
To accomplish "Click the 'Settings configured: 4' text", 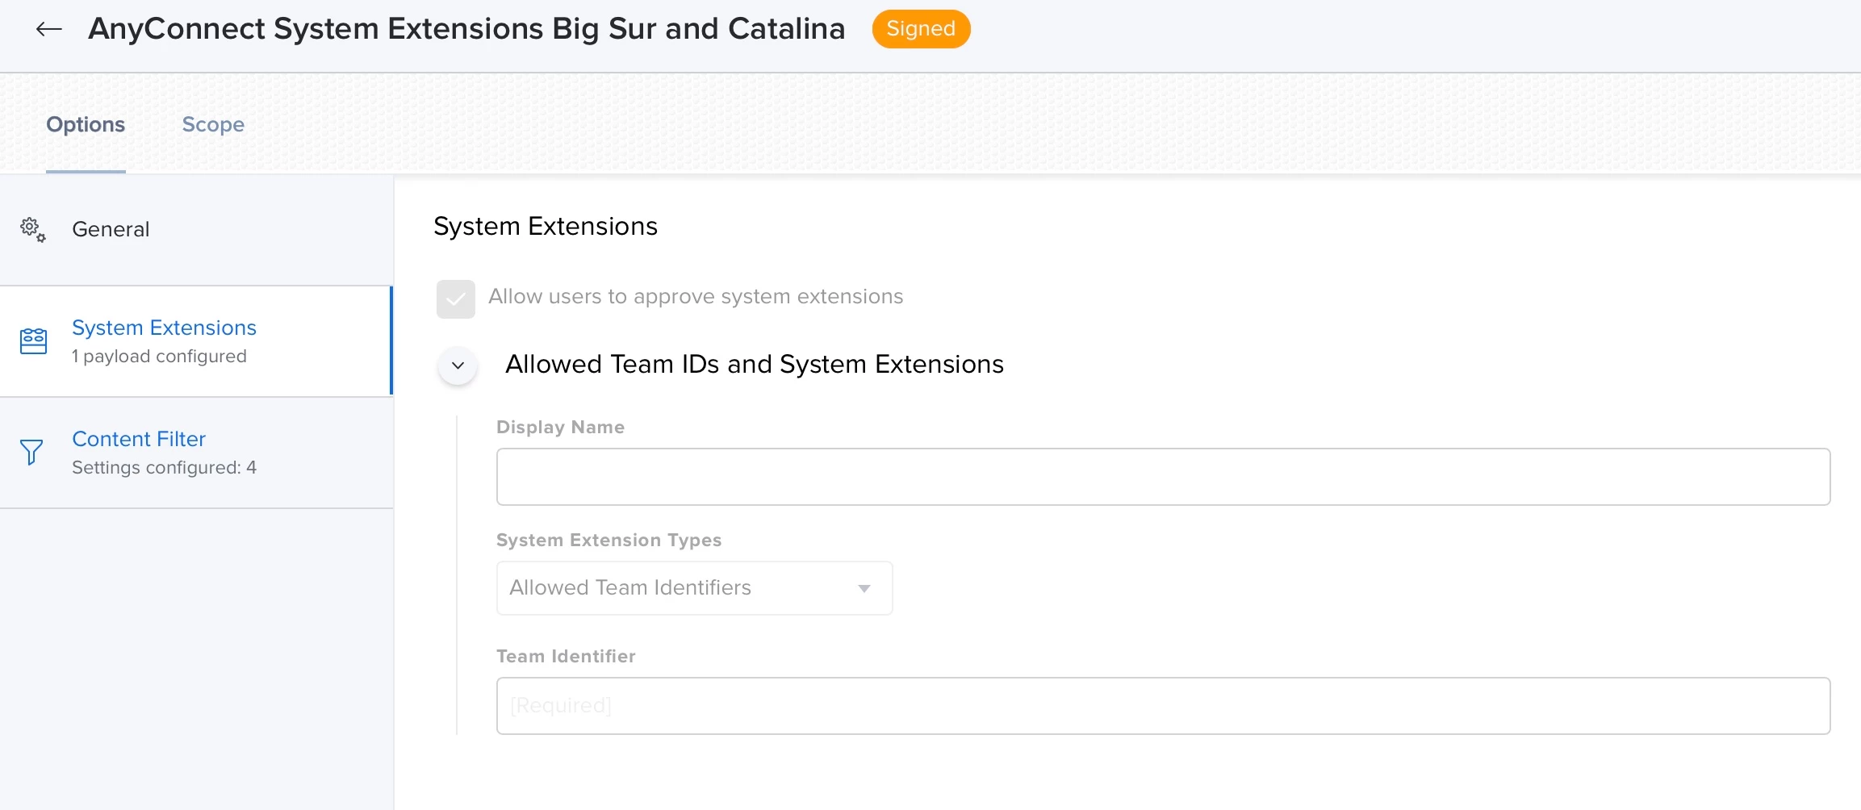I will 164,468.
